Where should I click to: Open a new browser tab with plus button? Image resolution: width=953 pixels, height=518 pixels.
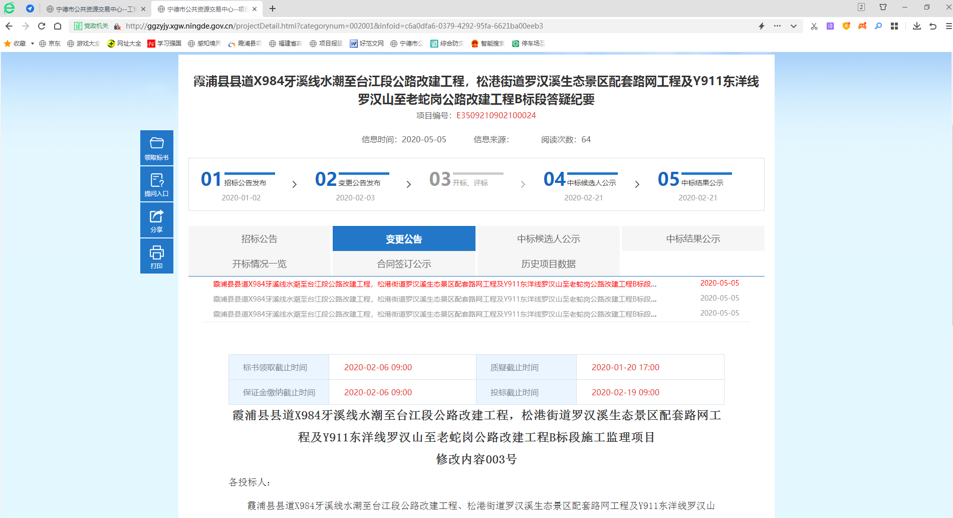[x=273, y=9]
